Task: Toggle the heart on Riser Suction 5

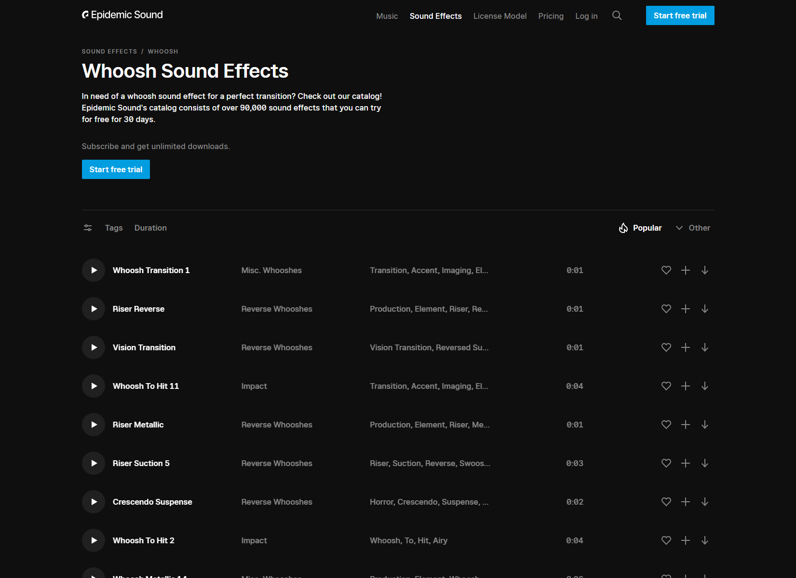Action: (666, 463)
